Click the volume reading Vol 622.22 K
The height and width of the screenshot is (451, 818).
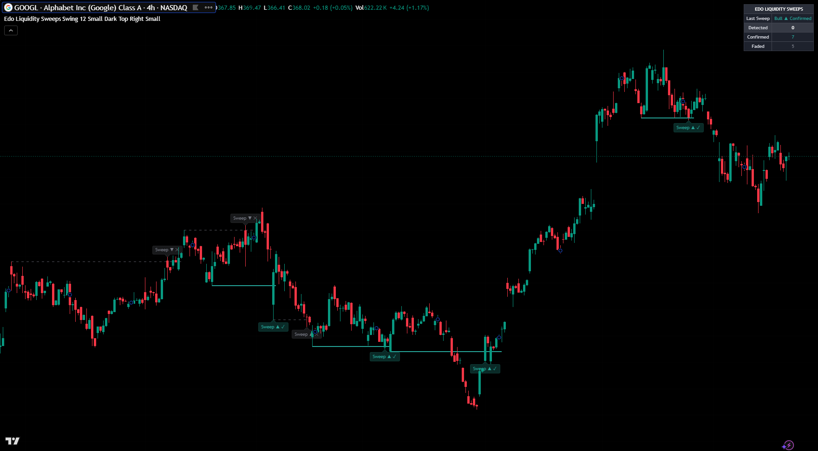click(x=371, y=8)
